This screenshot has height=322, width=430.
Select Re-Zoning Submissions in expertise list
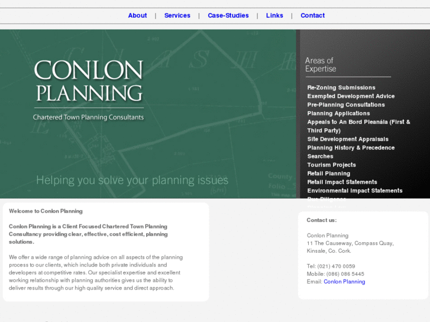click(x=341, y=87)
